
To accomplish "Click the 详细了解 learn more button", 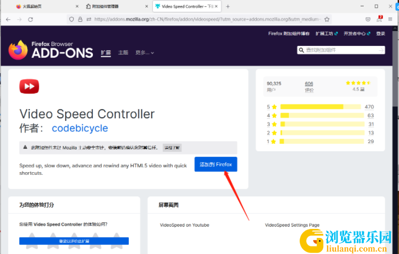I will (172, 148).
